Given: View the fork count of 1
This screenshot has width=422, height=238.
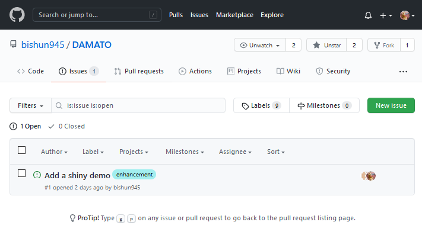Looking at the screenshot, I should [407, 45].
